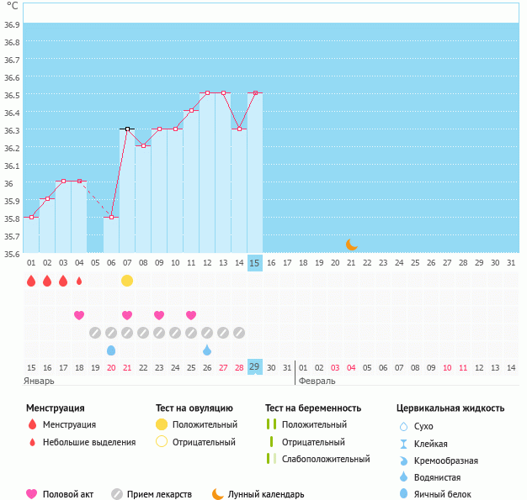Click the 35.8 temperature point on day 01
527x500 pixels.
pyautogui.click(x=31, y=217)
